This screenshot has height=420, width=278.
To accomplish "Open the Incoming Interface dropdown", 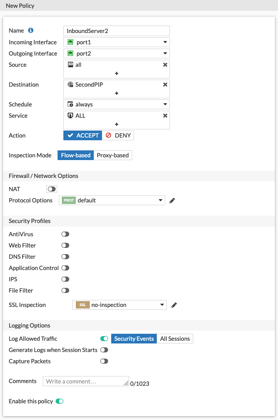I will point(117,42).
